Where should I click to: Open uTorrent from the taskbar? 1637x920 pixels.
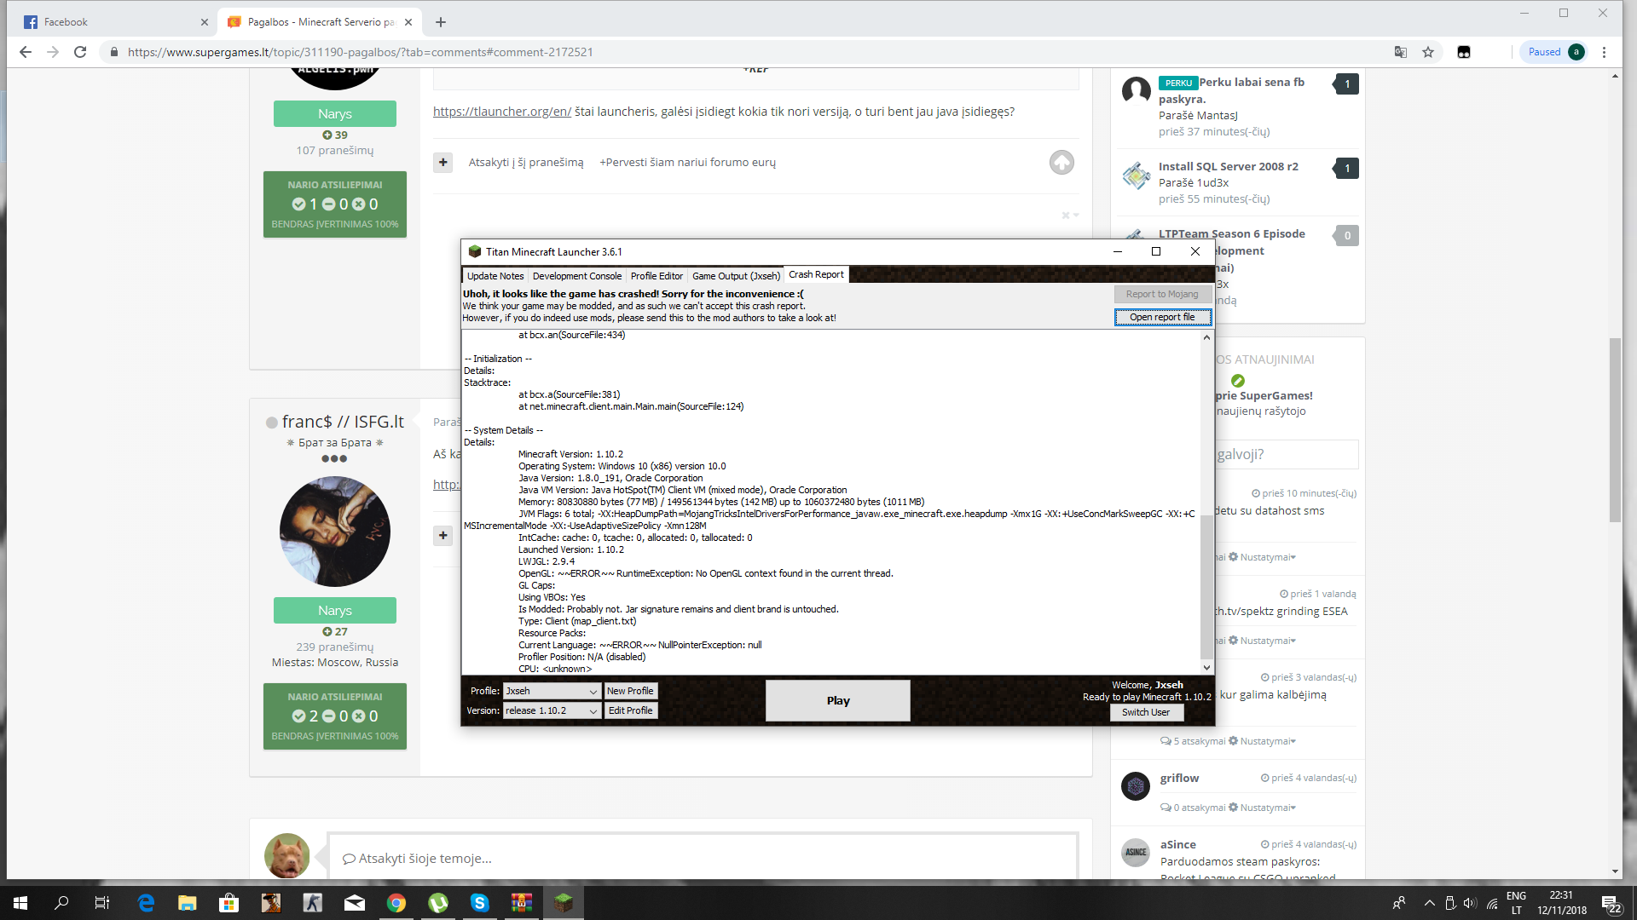coord(438,903)
